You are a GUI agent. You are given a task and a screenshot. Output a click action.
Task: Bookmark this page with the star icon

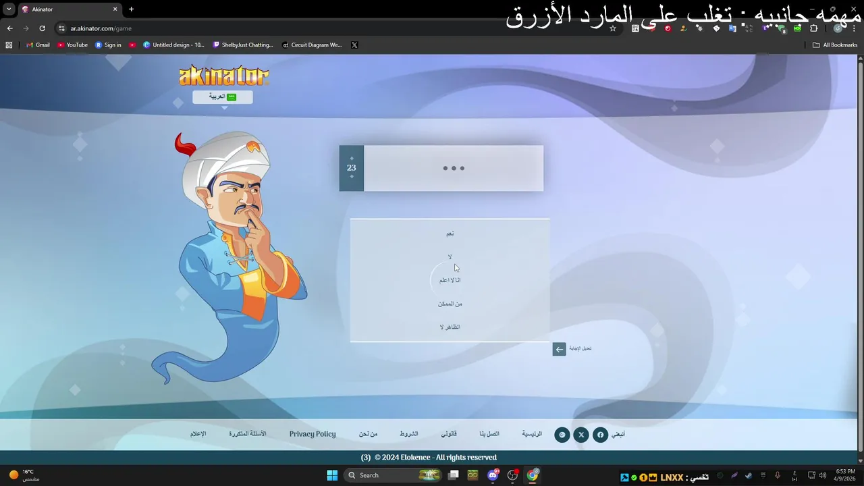point(613,28)
